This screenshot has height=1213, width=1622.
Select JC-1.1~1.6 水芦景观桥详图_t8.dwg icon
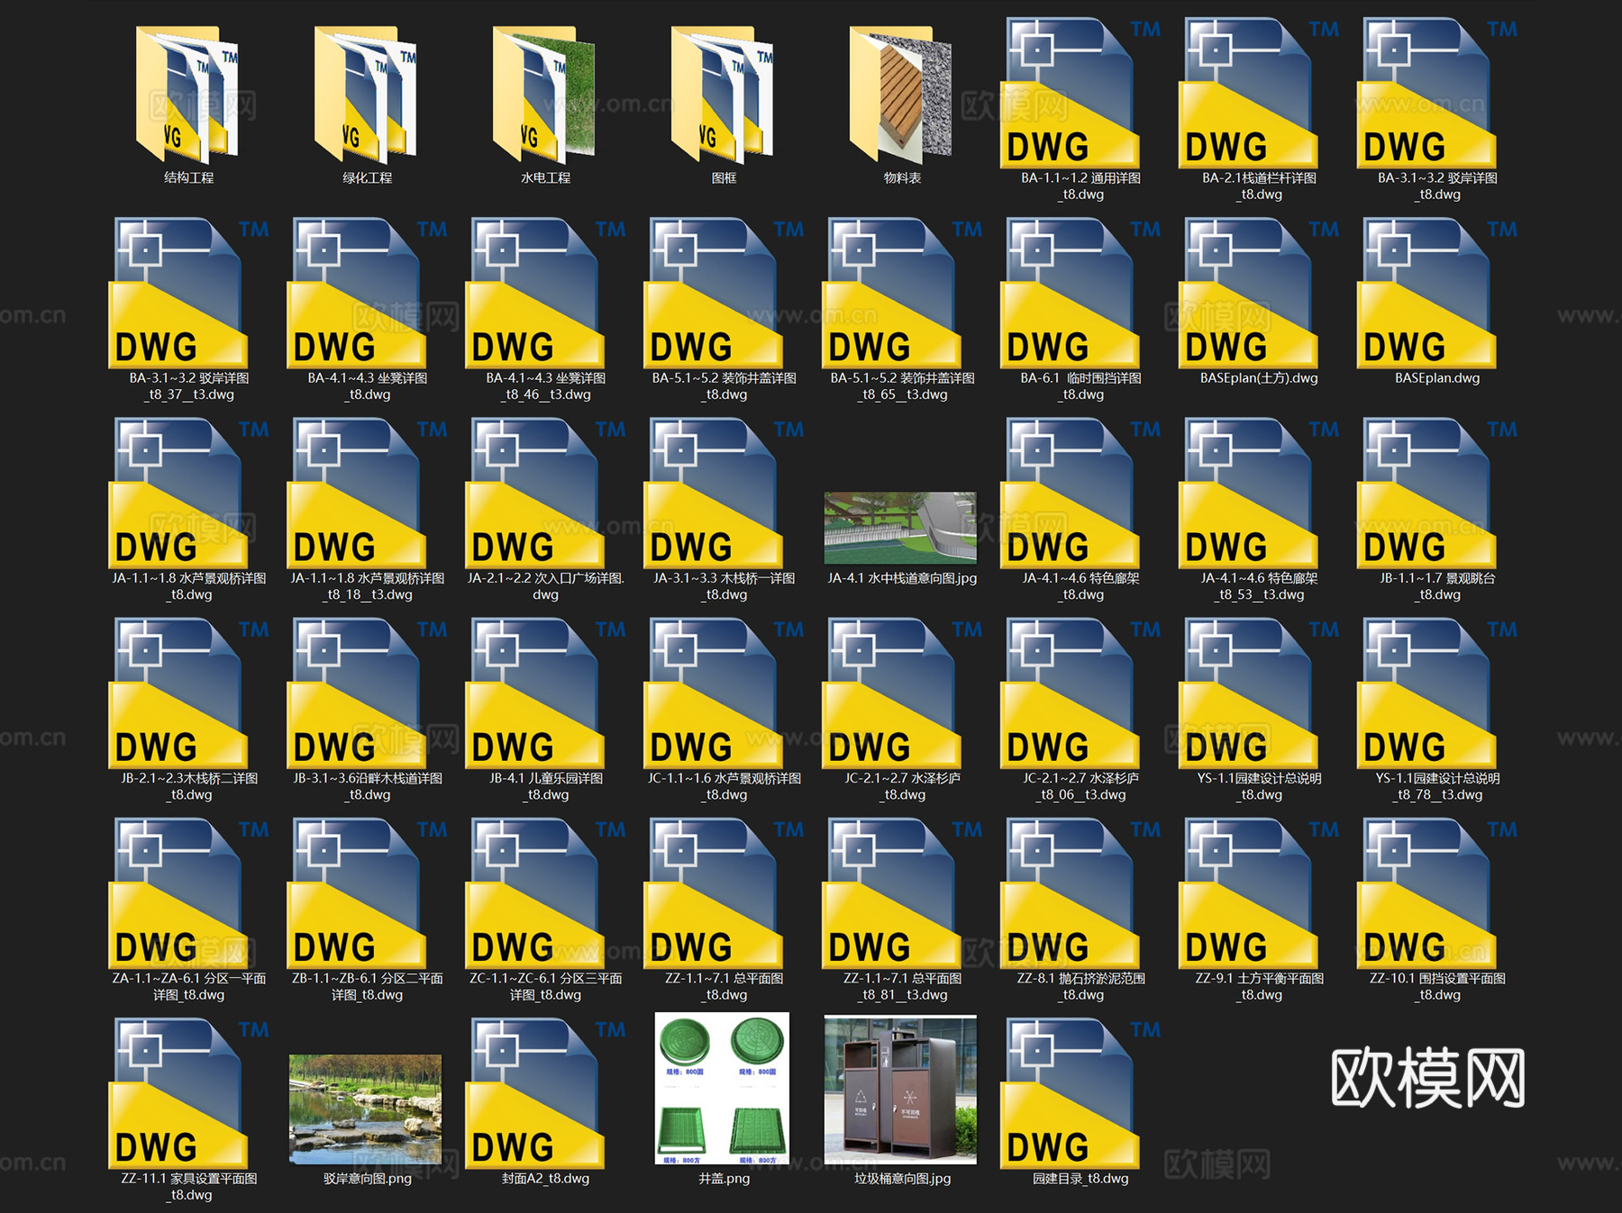point(723,692)
